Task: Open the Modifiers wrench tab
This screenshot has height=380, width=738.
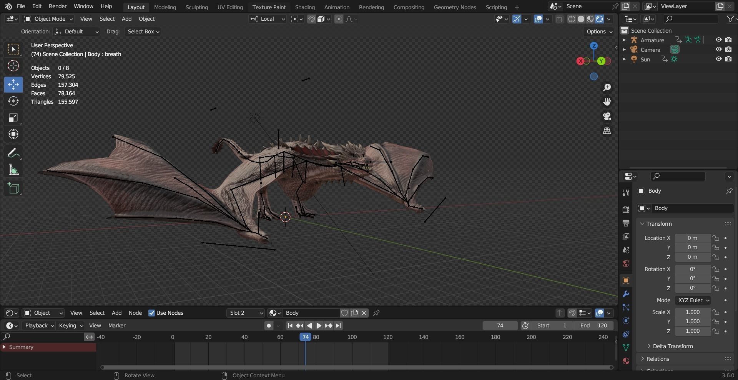Action: (626, 294)
